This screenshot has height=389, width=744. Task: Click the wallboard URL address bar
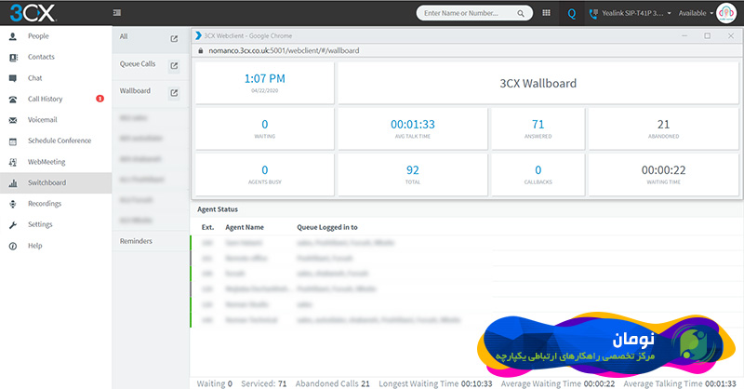(x=284, y=50)
